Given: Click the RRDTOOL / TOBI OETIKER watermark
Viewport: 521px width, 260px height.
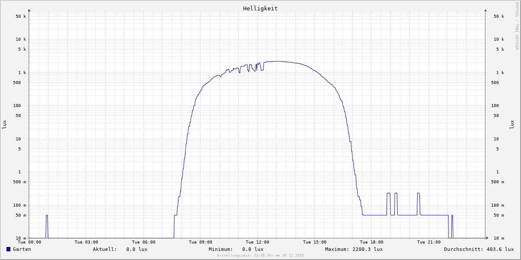Looking at the screenshot, I should [x=517, y=26].
